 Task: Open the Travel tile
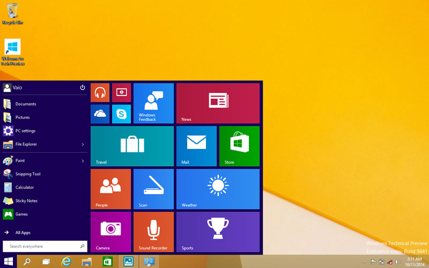pos(132,146)
